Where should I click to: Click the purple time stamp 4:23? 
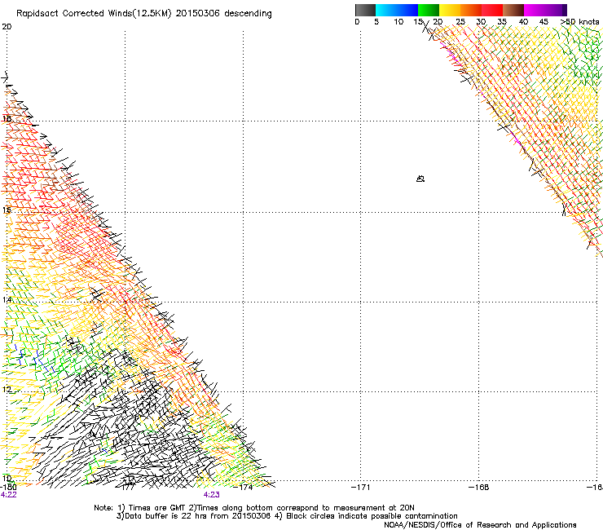pos(212,495)
